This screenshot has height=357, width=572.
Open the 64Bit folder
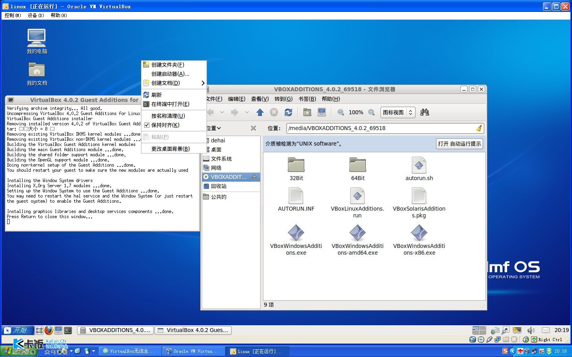[357, 169]
